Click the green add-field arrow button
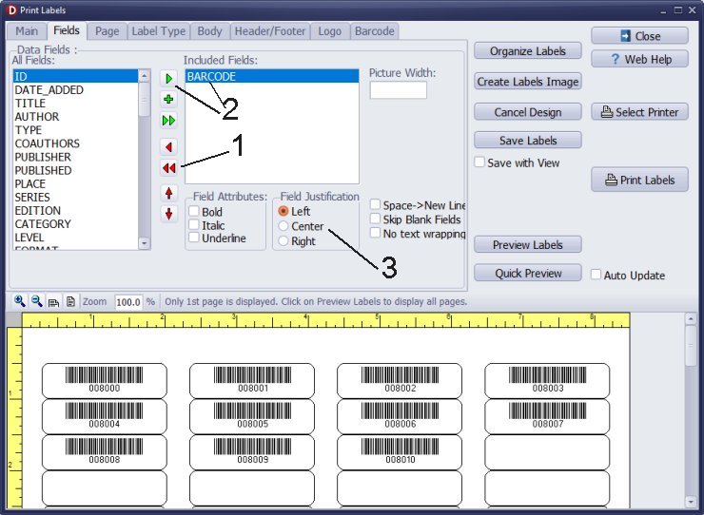The height and width of the screenshot is (515, 704). [169, 78]
